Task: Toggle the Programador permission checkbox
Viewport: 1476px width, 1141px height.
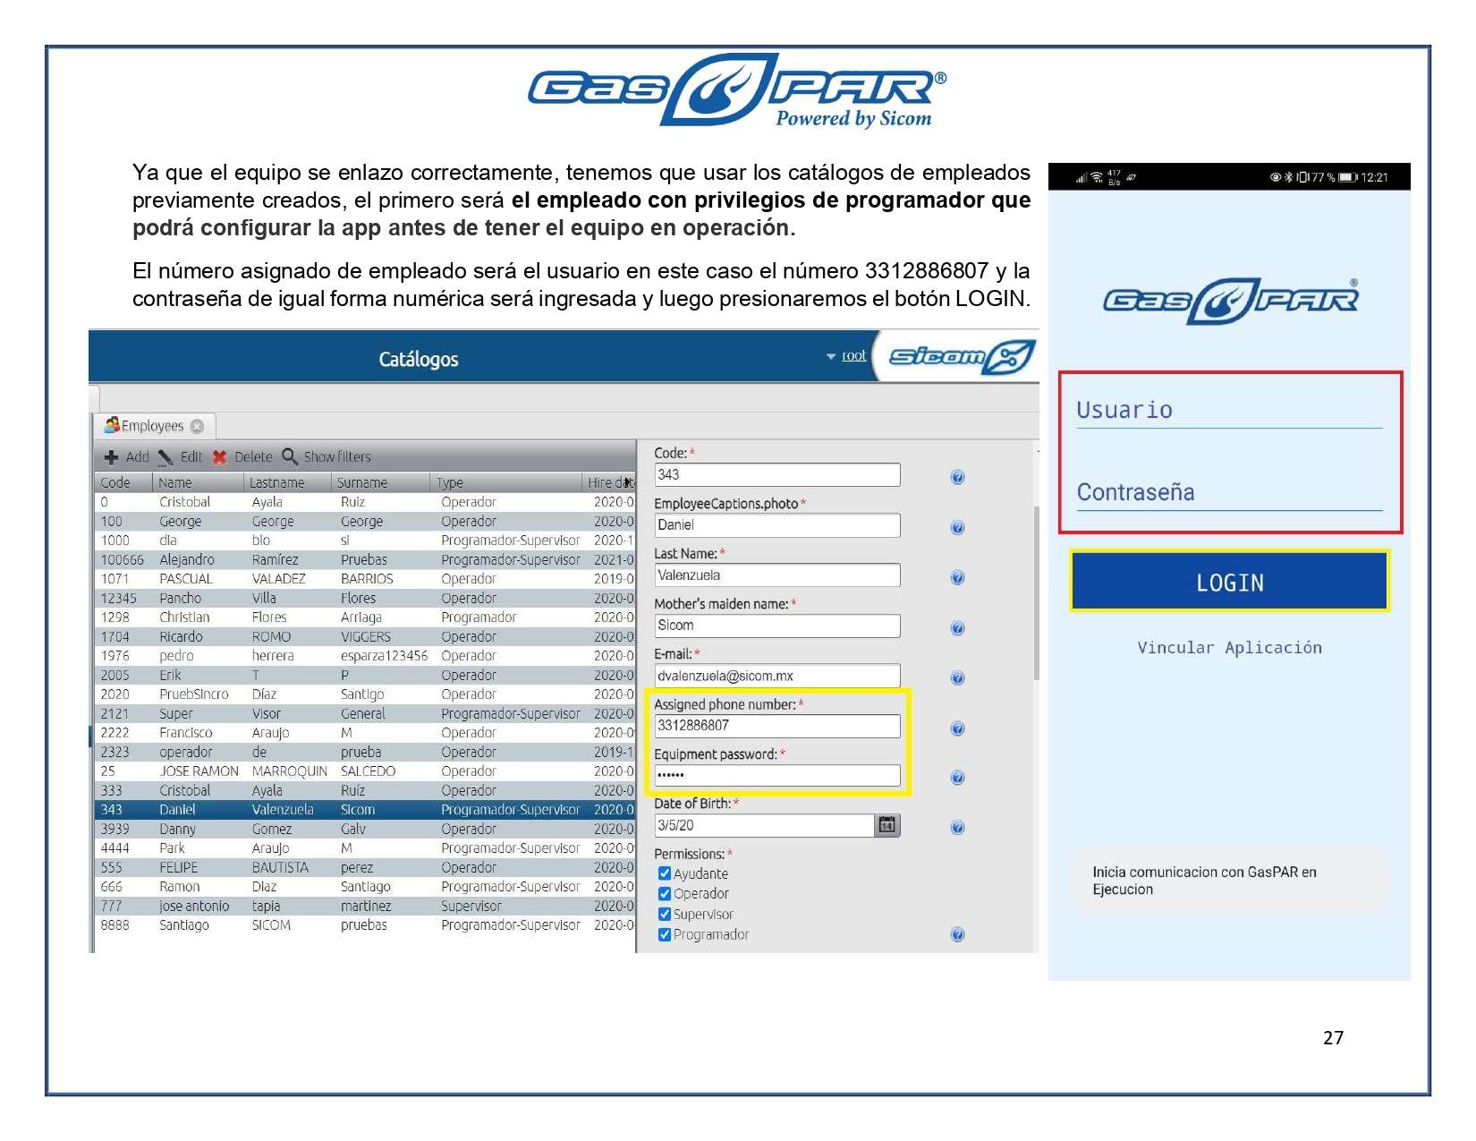Action: (x=664, y=935)
